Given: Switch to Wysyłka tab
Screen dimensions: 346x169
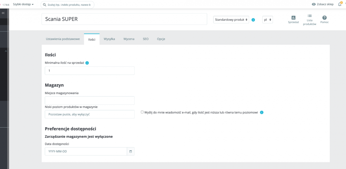Looking at the screenshot, I should [x=109, y=39].
